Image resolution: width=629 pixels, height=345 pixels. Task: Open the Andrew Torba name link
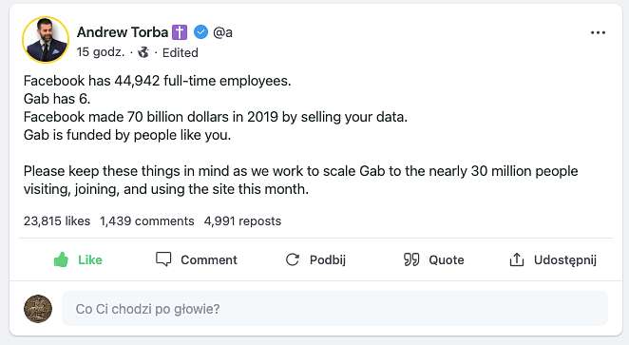pyautogui.click(x=123, y=32)
